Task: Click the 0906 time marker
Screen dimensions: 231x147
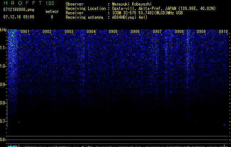Action: (x=135, y=32)
